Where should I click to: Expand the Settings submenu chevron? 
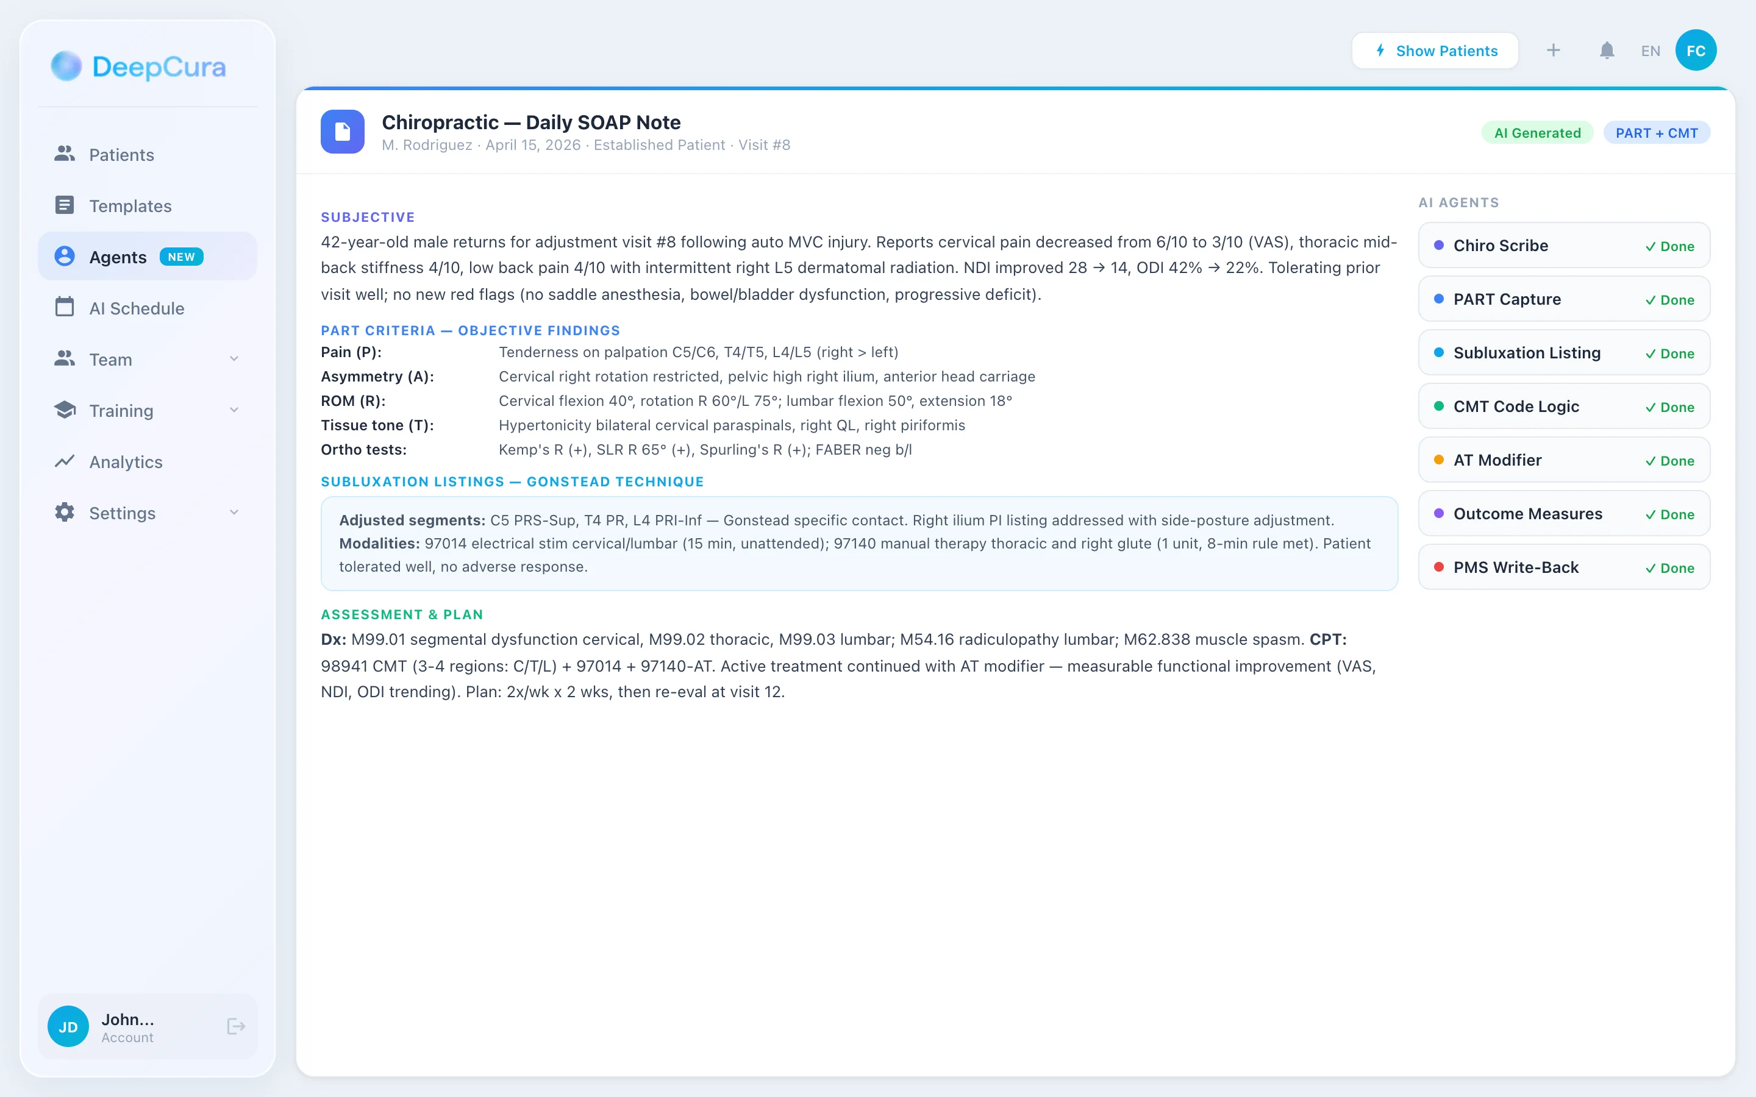[234, 513]
